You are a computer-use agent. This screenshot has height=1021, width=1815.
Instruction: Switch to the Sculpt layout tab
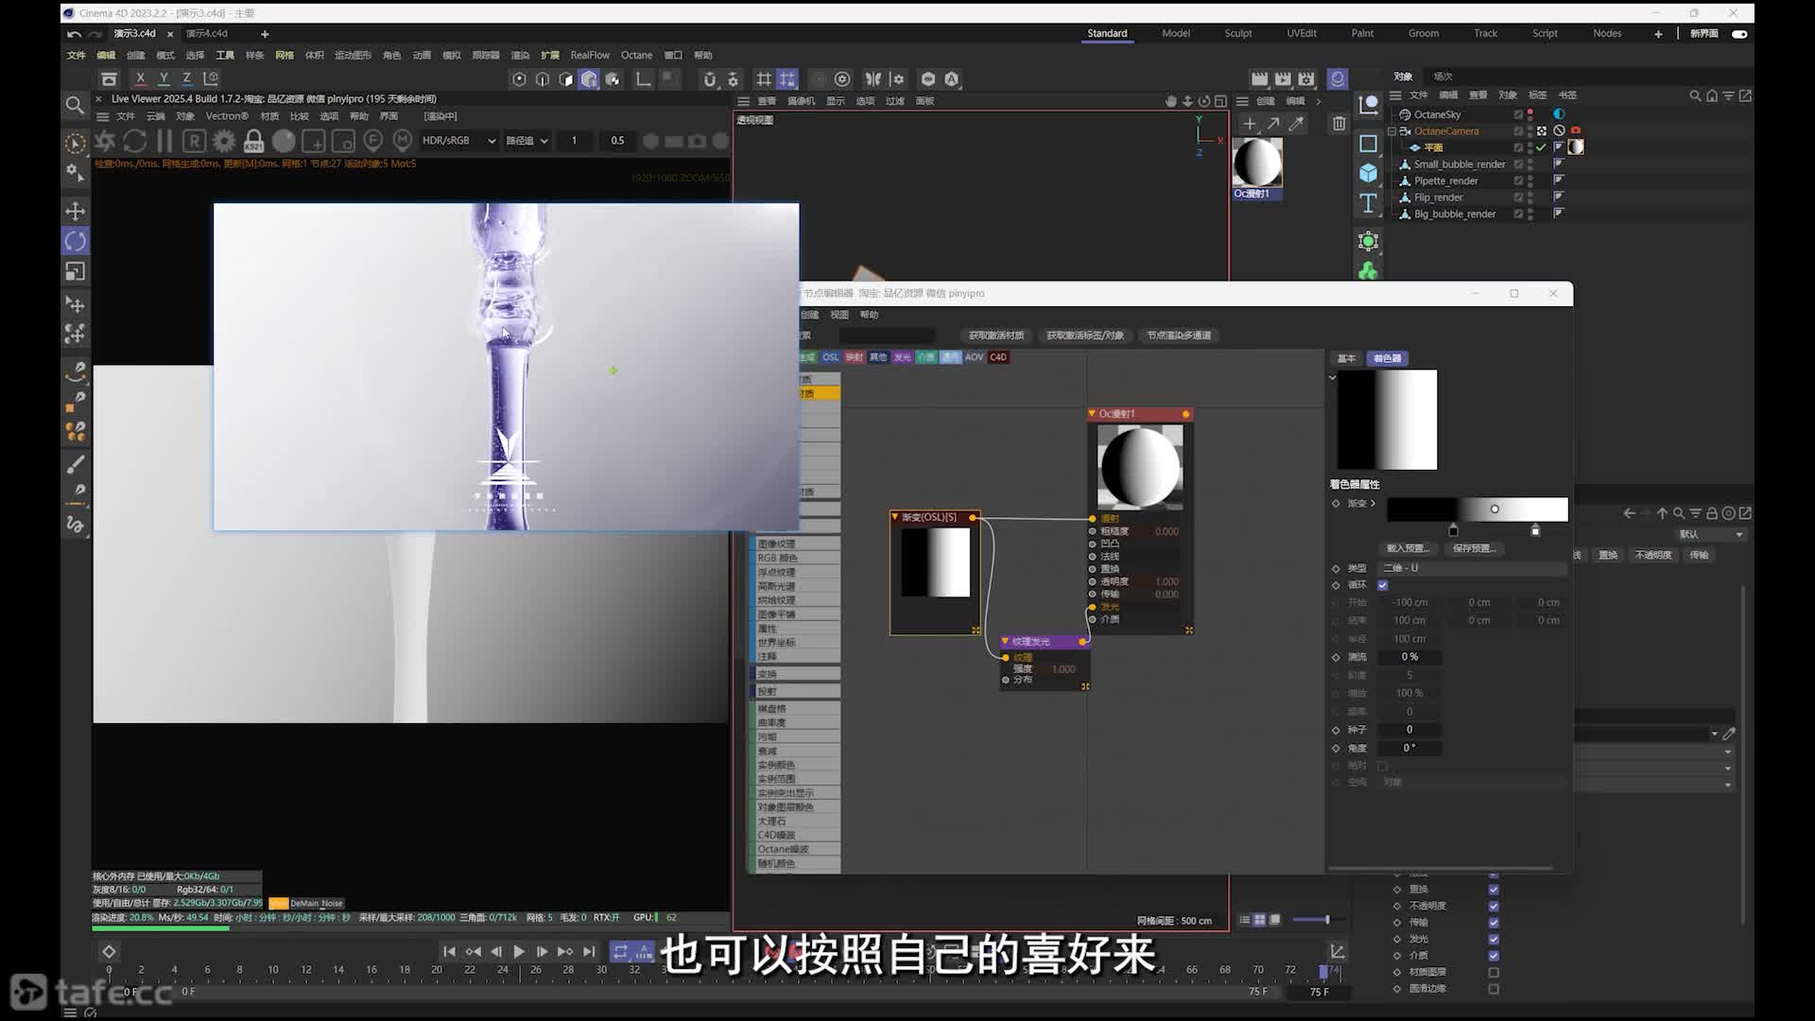[x=1238, y=33]
